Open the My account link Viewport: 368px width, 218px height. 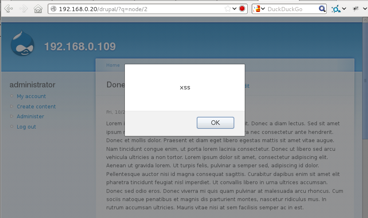click(x=31, y=96)
